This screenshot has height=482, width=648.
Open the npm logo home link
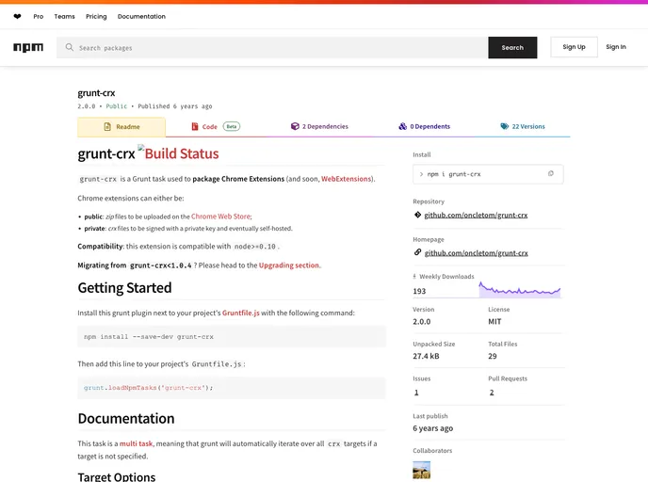28,47
